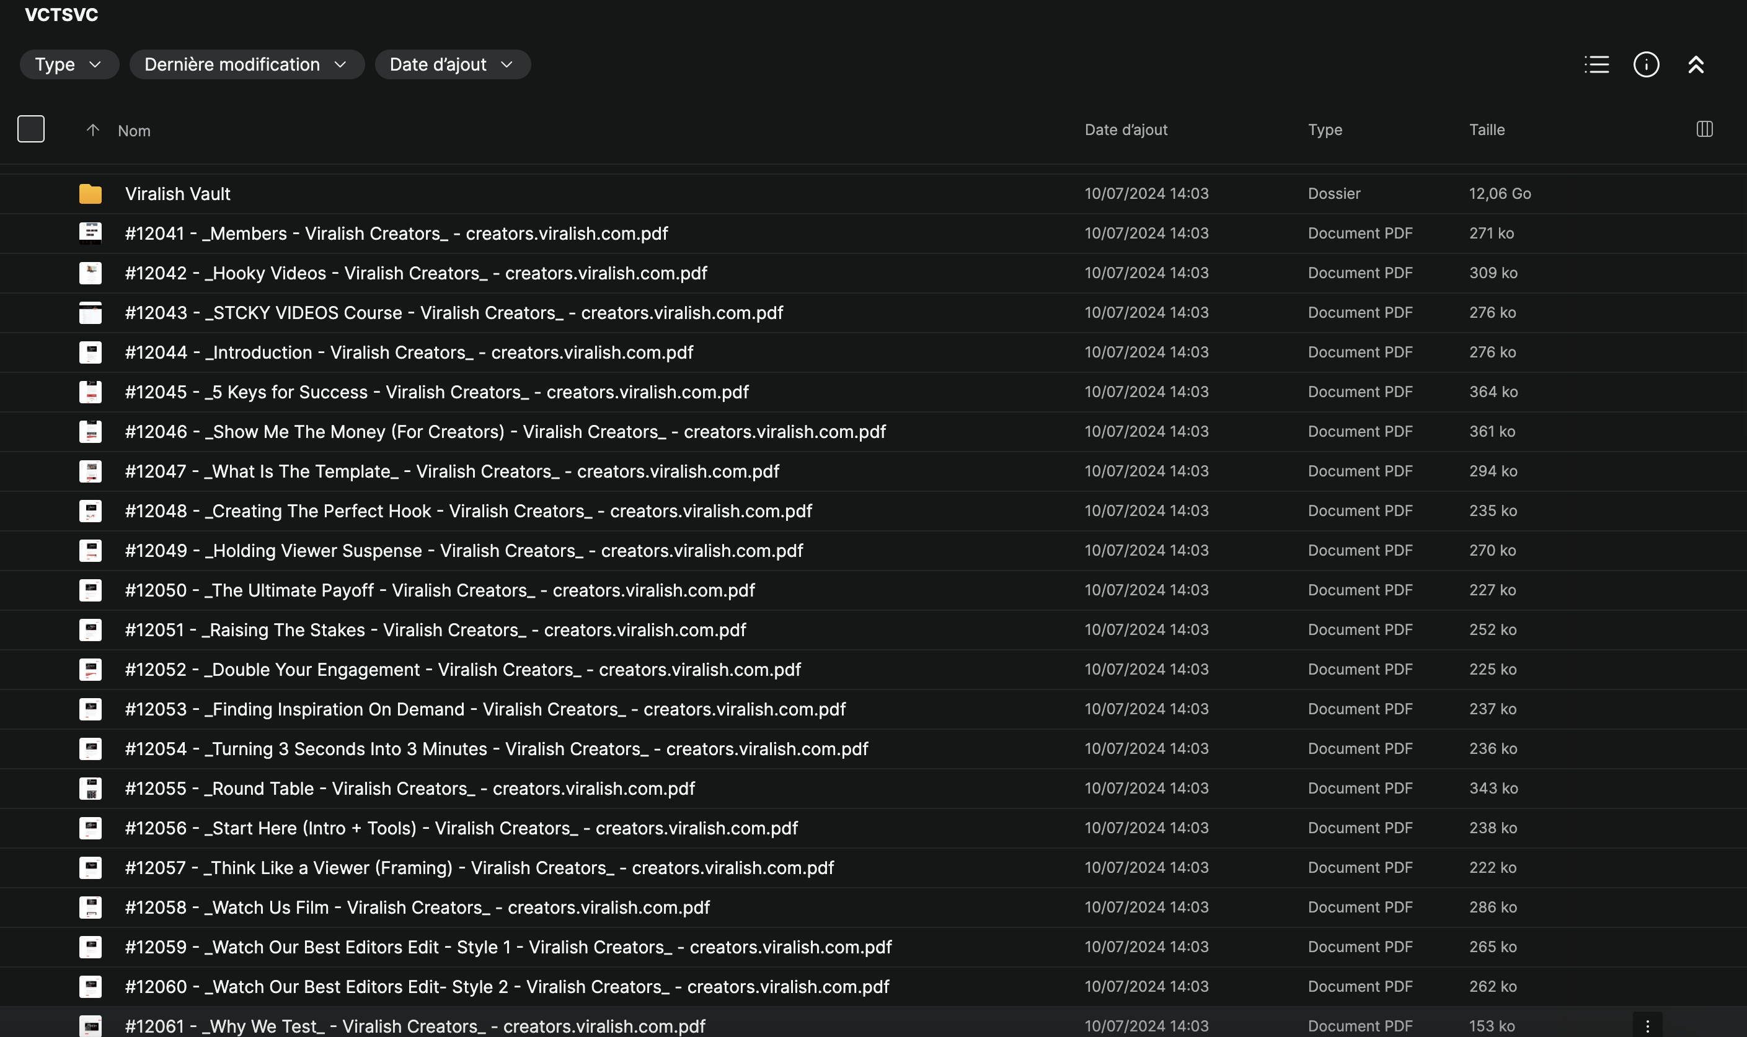Sort by Date d'ajout column header
This screenshot has height=1037, width=1747.
[1125, 130]
